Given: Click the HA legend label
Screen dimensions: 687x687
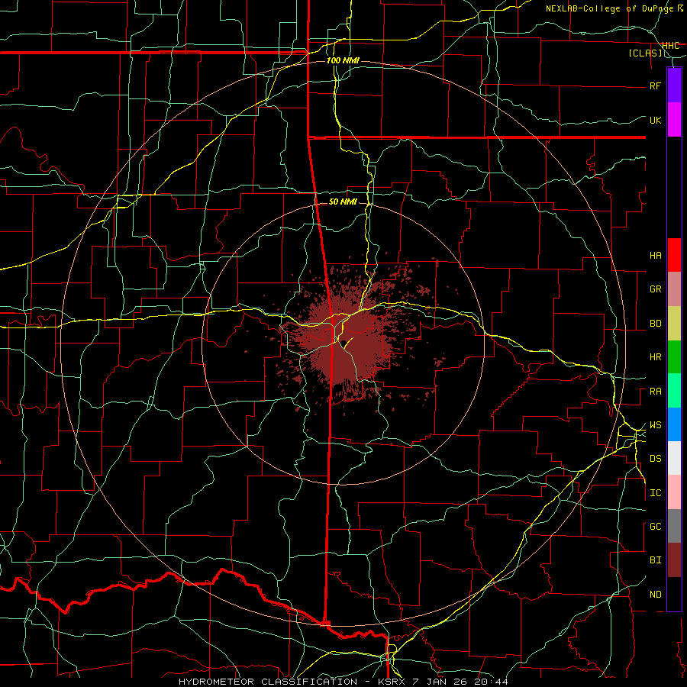Looking at the screenshot, I should tap(655, 256).
